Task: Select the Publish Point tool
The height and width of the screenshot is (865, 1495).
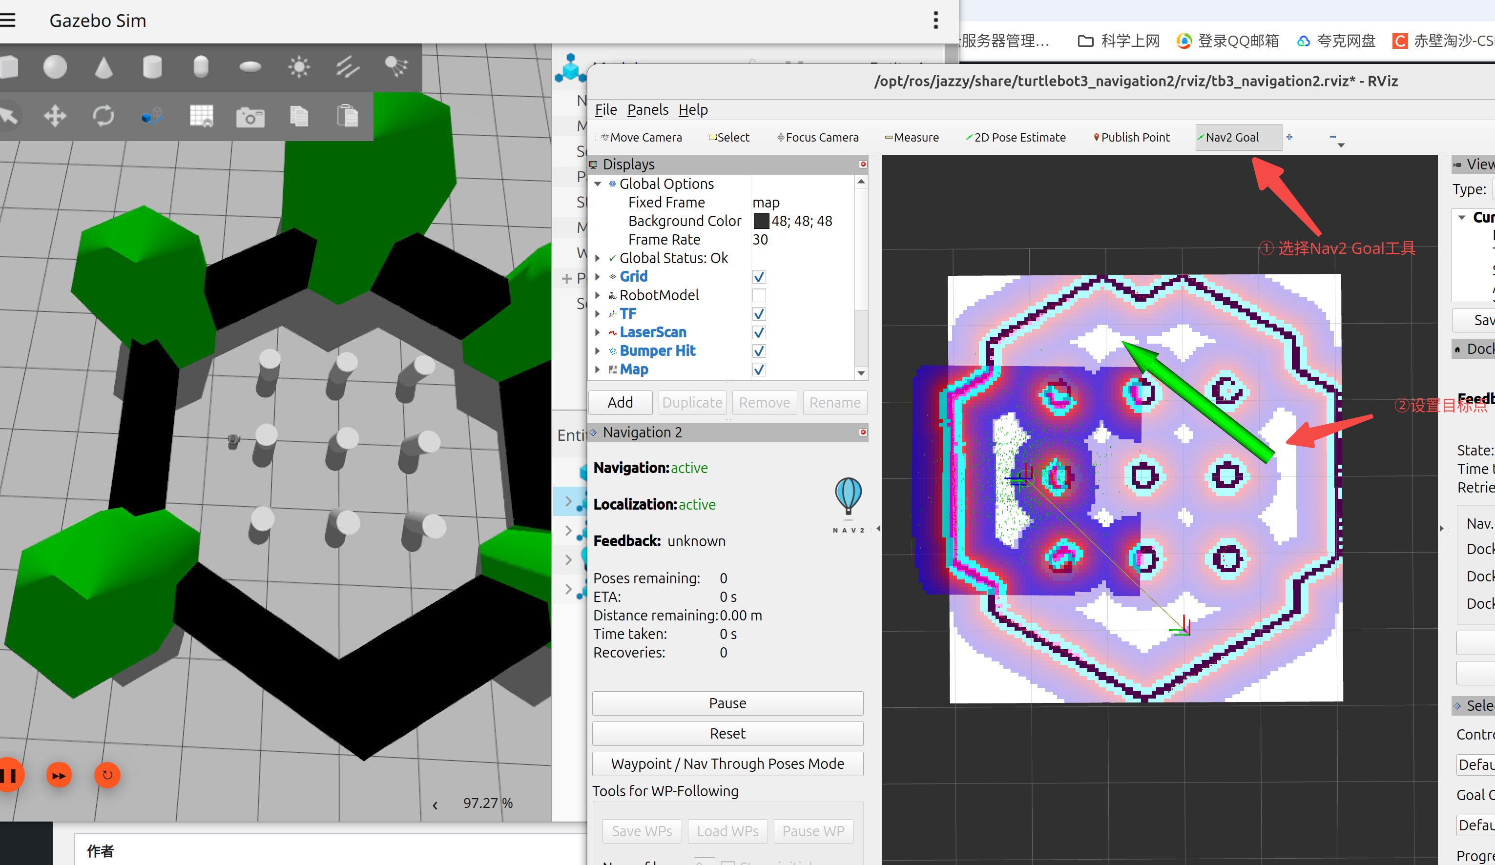Action: (1132, 137)
